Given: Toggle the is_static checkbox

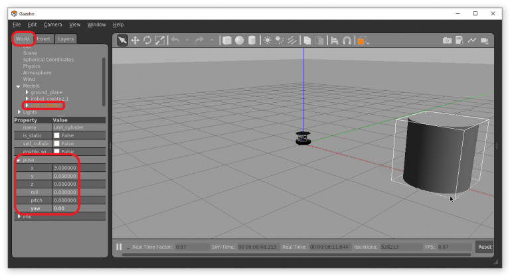Looking at the screenshot, I should [56, 135].
